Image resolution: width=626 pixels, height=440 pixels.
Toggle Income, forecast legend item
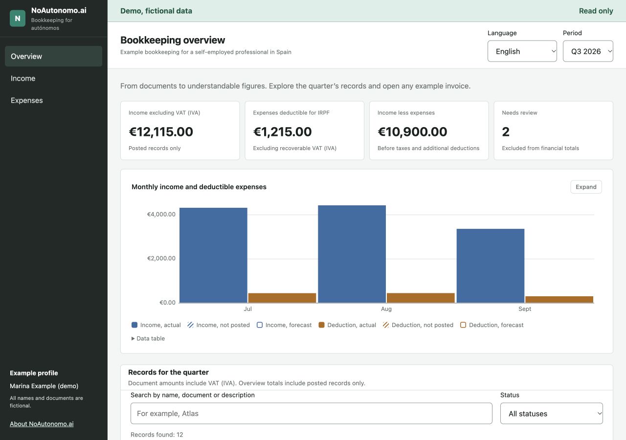pos(284,325)
